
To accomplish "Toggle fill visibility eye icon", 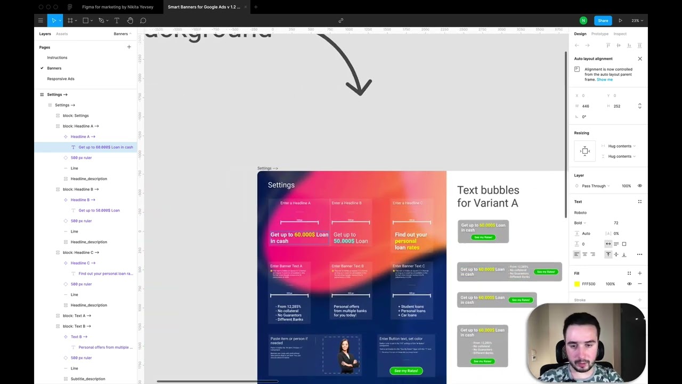I will 629,284.
